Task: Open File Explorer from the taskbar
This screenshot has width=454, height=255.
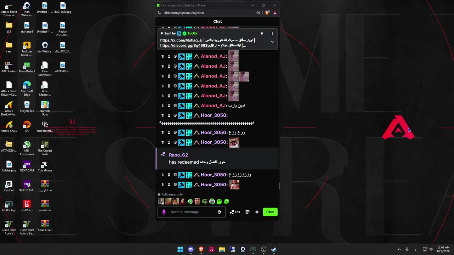Action: click(222, 249)
